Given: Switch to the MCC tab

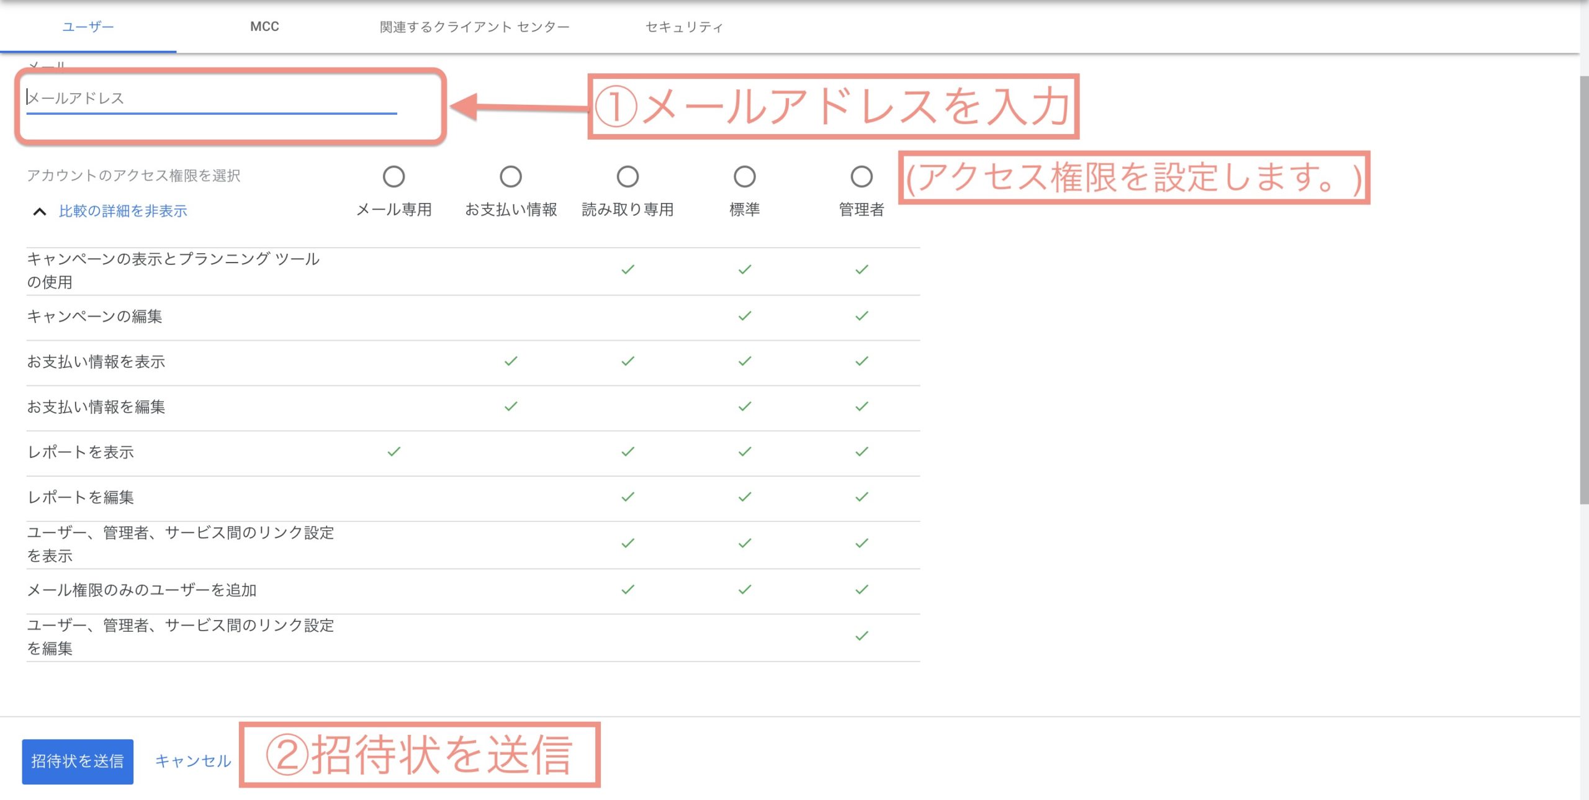Looking at the screenshot, I should [x=264, y=27].
